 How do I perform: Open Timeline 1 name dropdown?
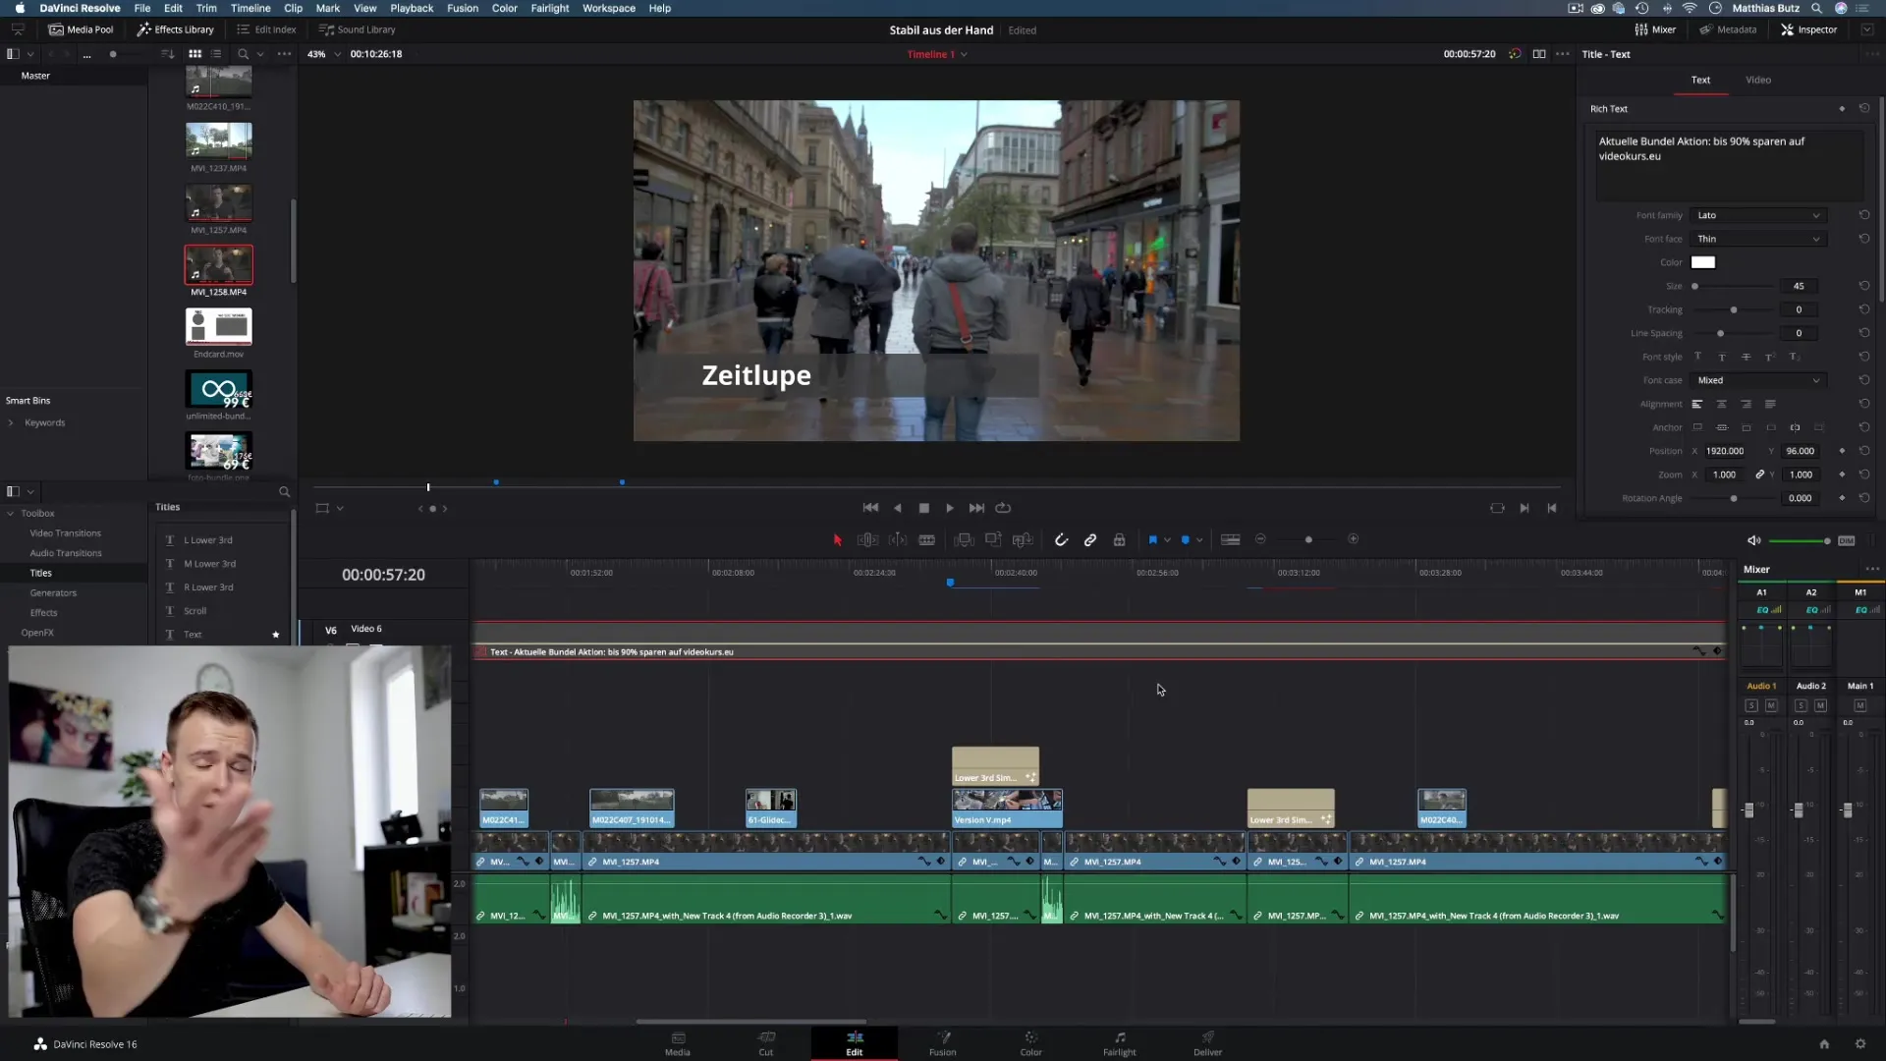tap(964, 54)
